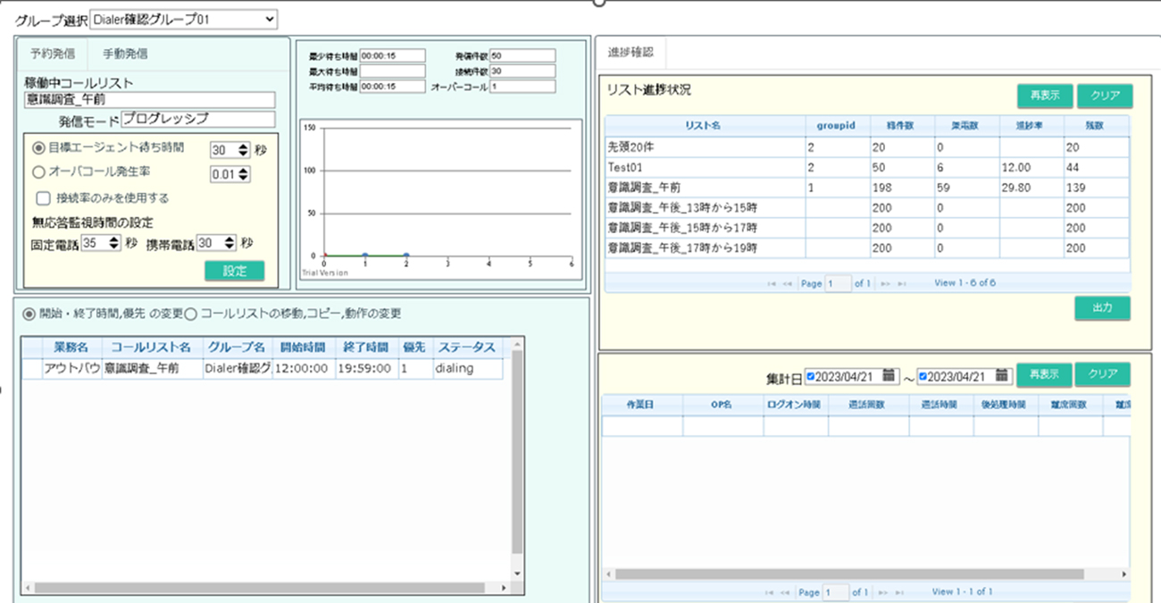Open the グループ選択 dropdown
This screenshot has width=1161, height=603.
[x=184, y=19]
